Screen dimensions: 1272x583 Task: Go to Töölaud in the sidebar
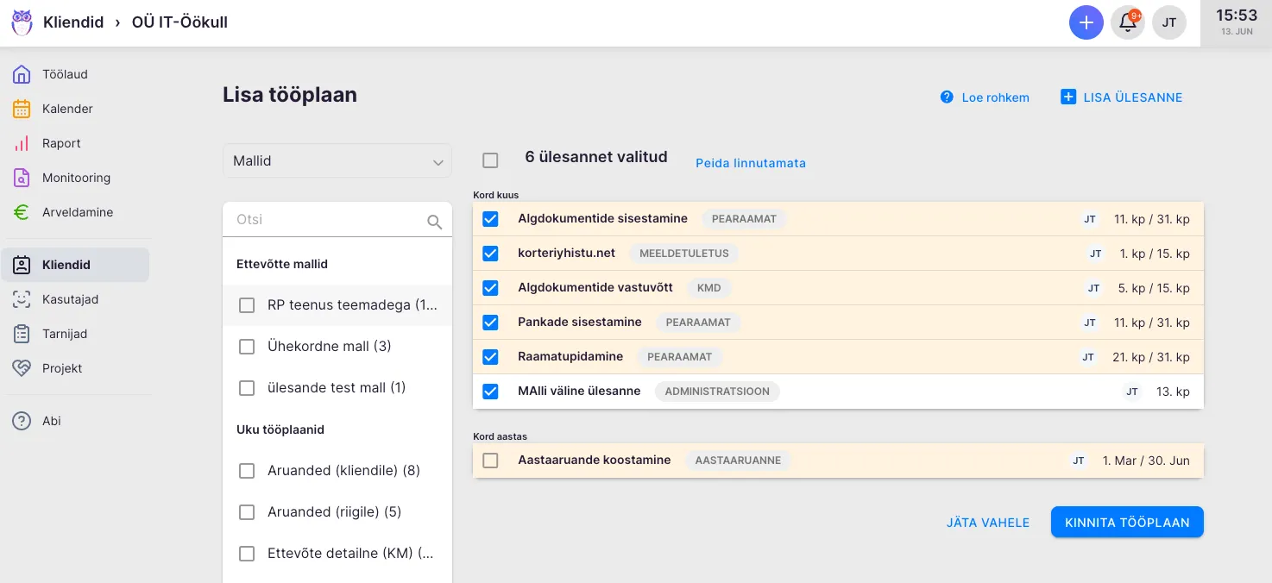point(65,74)
